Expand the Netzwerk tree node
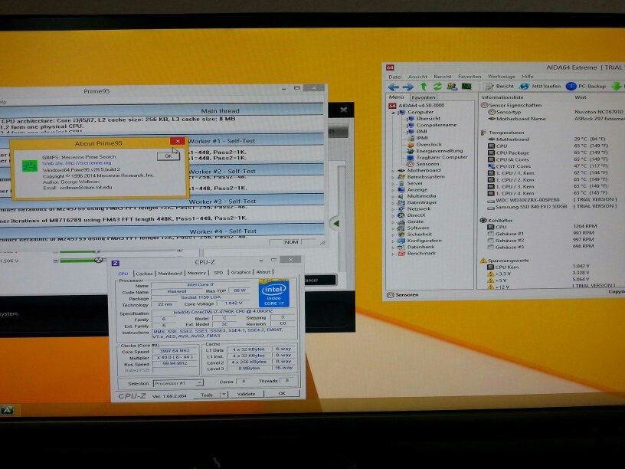Image resolution: width=625 pixels, height=469 pixels. [x=393, y=209]
